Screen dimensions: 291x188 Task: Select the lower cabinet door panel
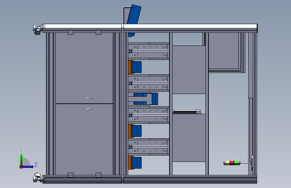coord(84,139)
